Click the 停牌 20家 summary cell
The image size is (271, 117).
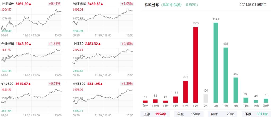[x=222, y=114]
